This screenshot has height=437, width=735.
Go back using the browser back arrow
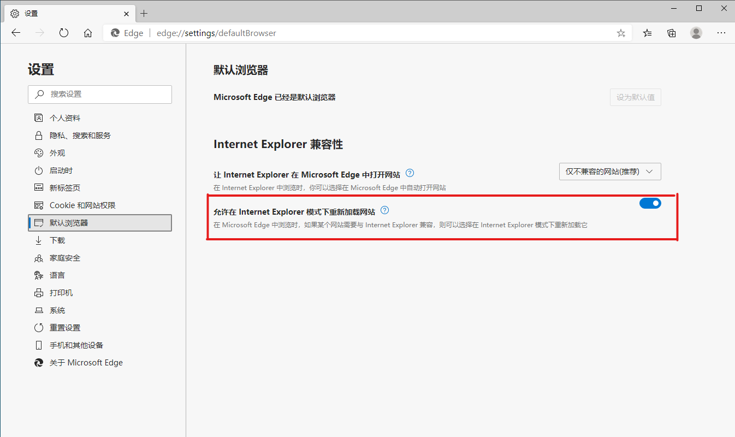tap(16, 33)
